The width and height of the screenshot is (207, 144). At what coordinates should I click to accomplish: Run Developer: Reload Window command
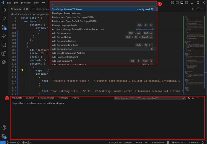[x=103, y=13]
